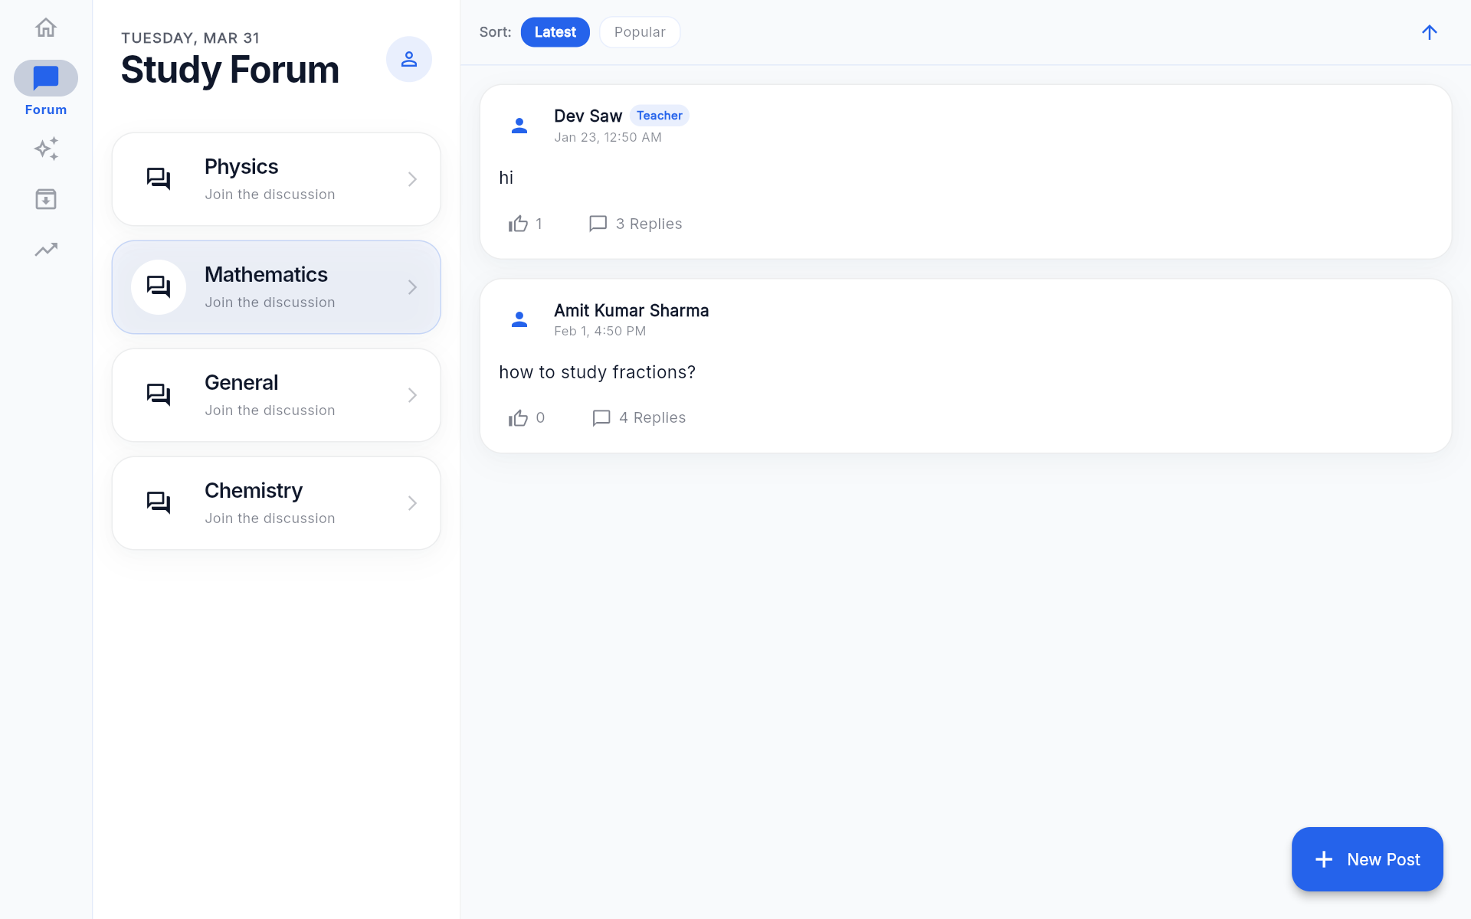The width and height of the screenshot is (1471, 919).
Task: Expand Mathematics with its chevron arrow
Action: [412, 287]
